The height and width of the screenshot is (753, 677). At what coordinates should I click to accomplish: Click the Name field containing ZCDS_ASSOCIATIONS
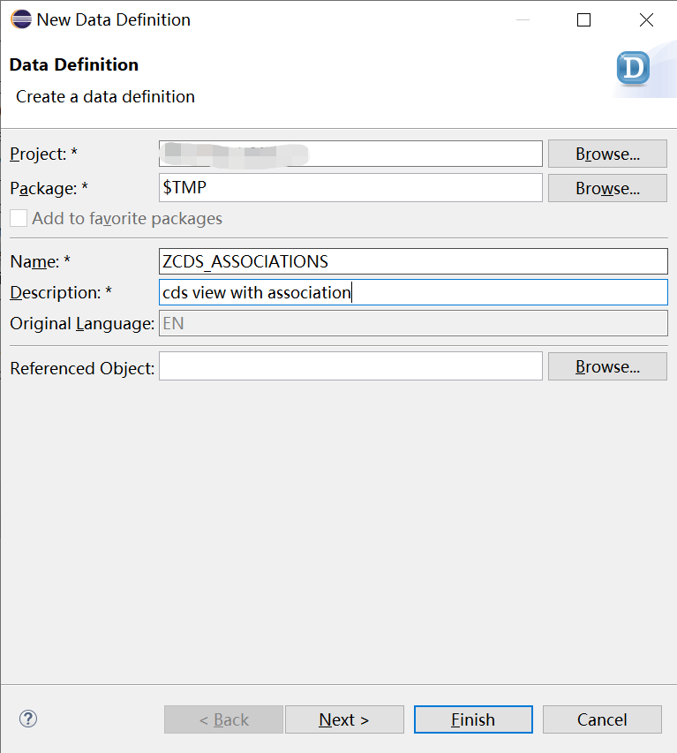pos(413,260)
